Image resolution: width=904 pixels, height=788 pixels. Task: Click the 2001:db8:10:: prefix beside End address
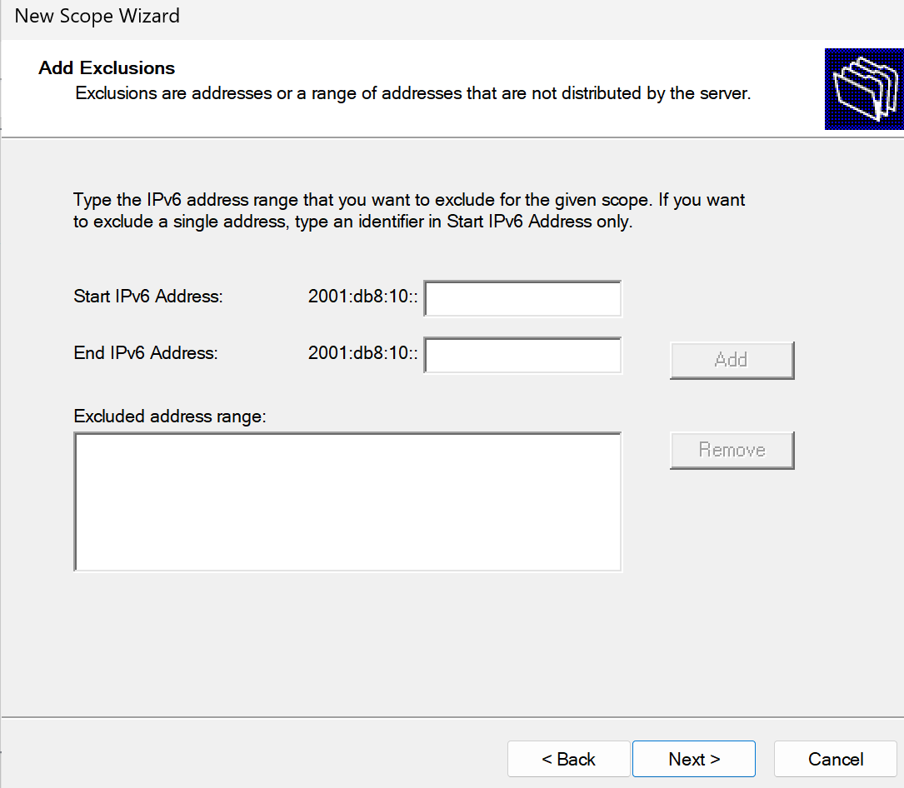point(362,353)
